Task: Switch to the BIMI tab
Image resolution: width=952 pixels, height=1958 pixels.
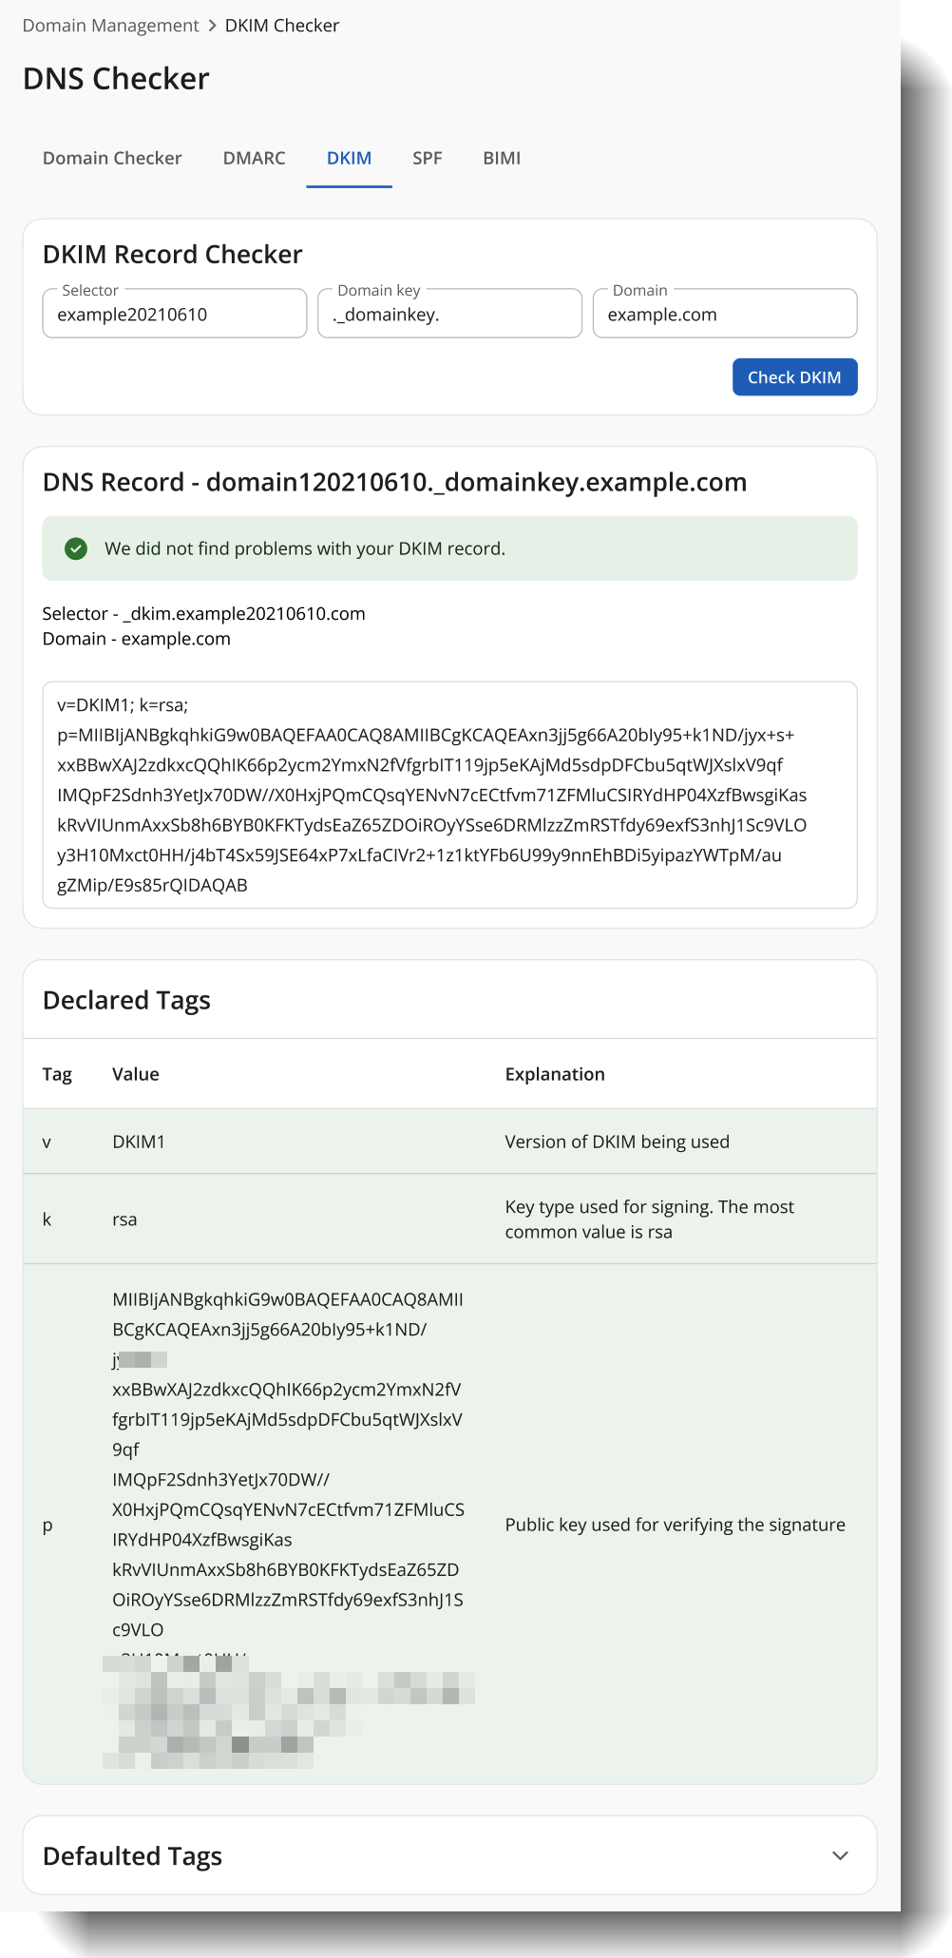Action: point(502,159)
